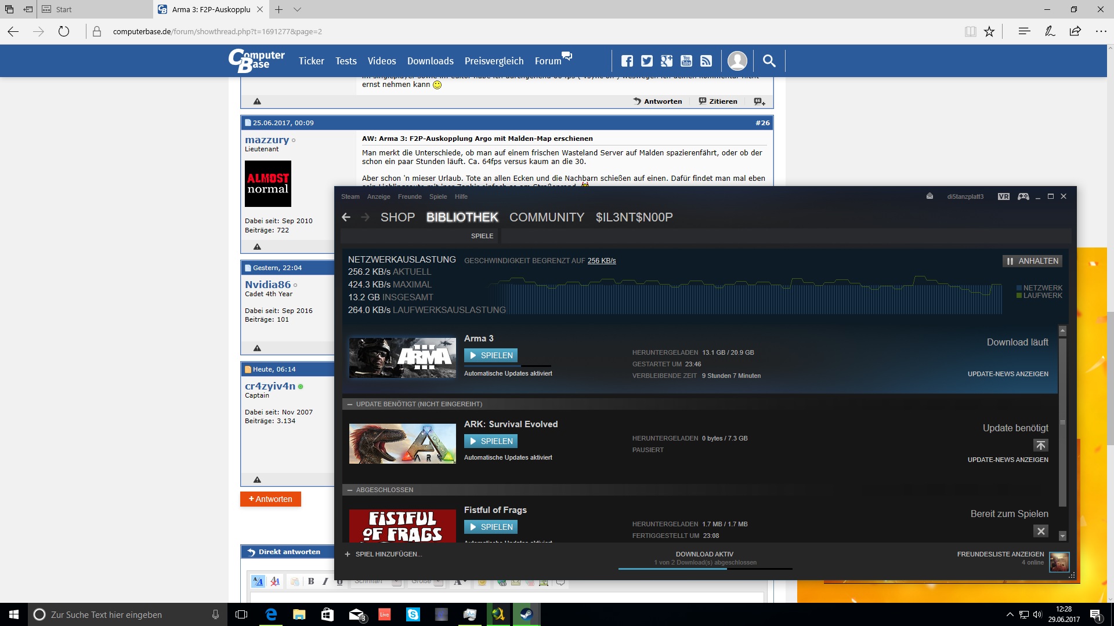Click the orange Antworten button
Image resolution: width=1114 pixels, height=626 pixels.
[270, 499]
